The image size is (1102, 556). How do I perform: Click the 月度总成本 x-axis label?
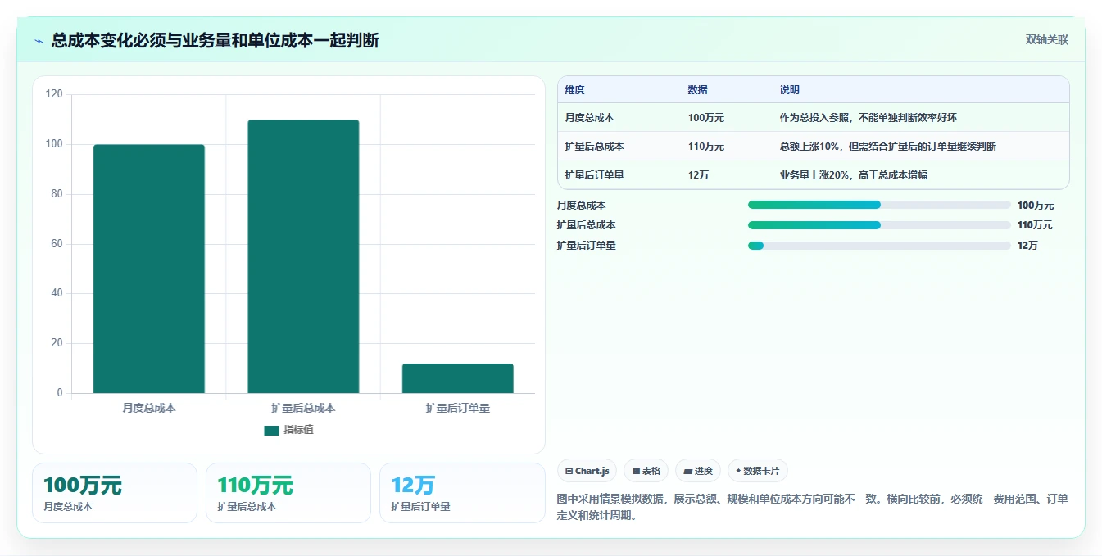(x=149, y=408)
